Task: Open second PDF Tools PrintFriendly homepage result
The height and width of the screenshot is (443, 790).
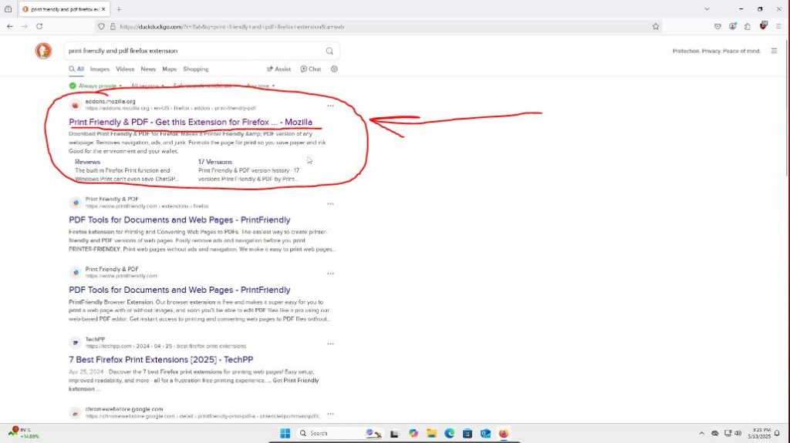Action: click(179, 290)
